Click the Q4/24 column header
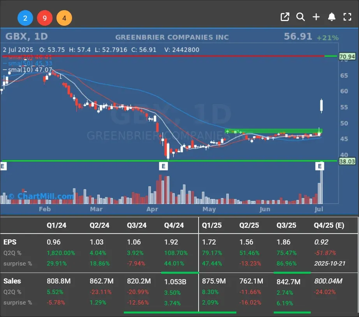The height and width of the screenshot is (317, 359). (x=174, y=225)
